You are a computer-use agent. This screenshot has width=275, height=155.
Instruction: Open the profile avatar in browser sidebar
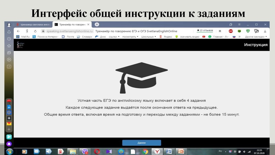tap(9, 25)
